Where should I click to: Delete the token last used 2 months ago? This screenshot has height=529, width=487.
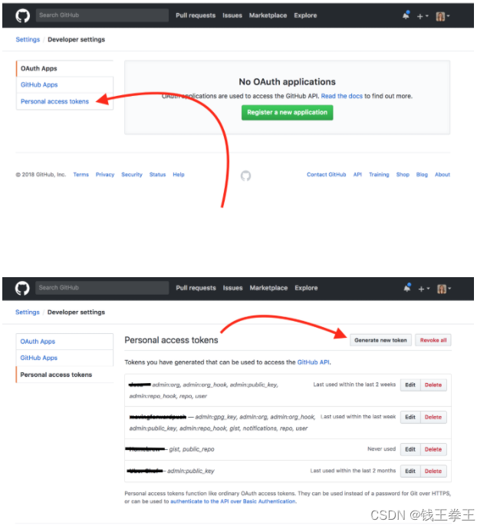(x=433, y=471)
